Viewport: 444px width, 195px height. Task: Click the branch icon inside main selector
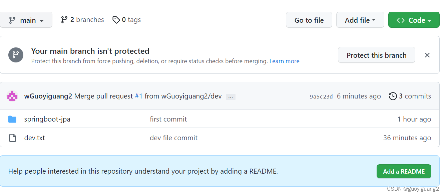click(x=12, y=20)
